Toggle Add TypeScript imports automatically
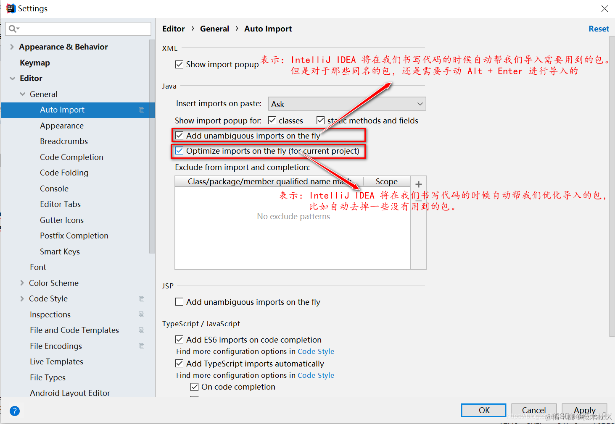615x424 pixels. pos(179,364)
